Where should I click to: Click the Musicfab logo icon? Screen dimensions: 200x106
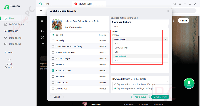coord(7,7)
